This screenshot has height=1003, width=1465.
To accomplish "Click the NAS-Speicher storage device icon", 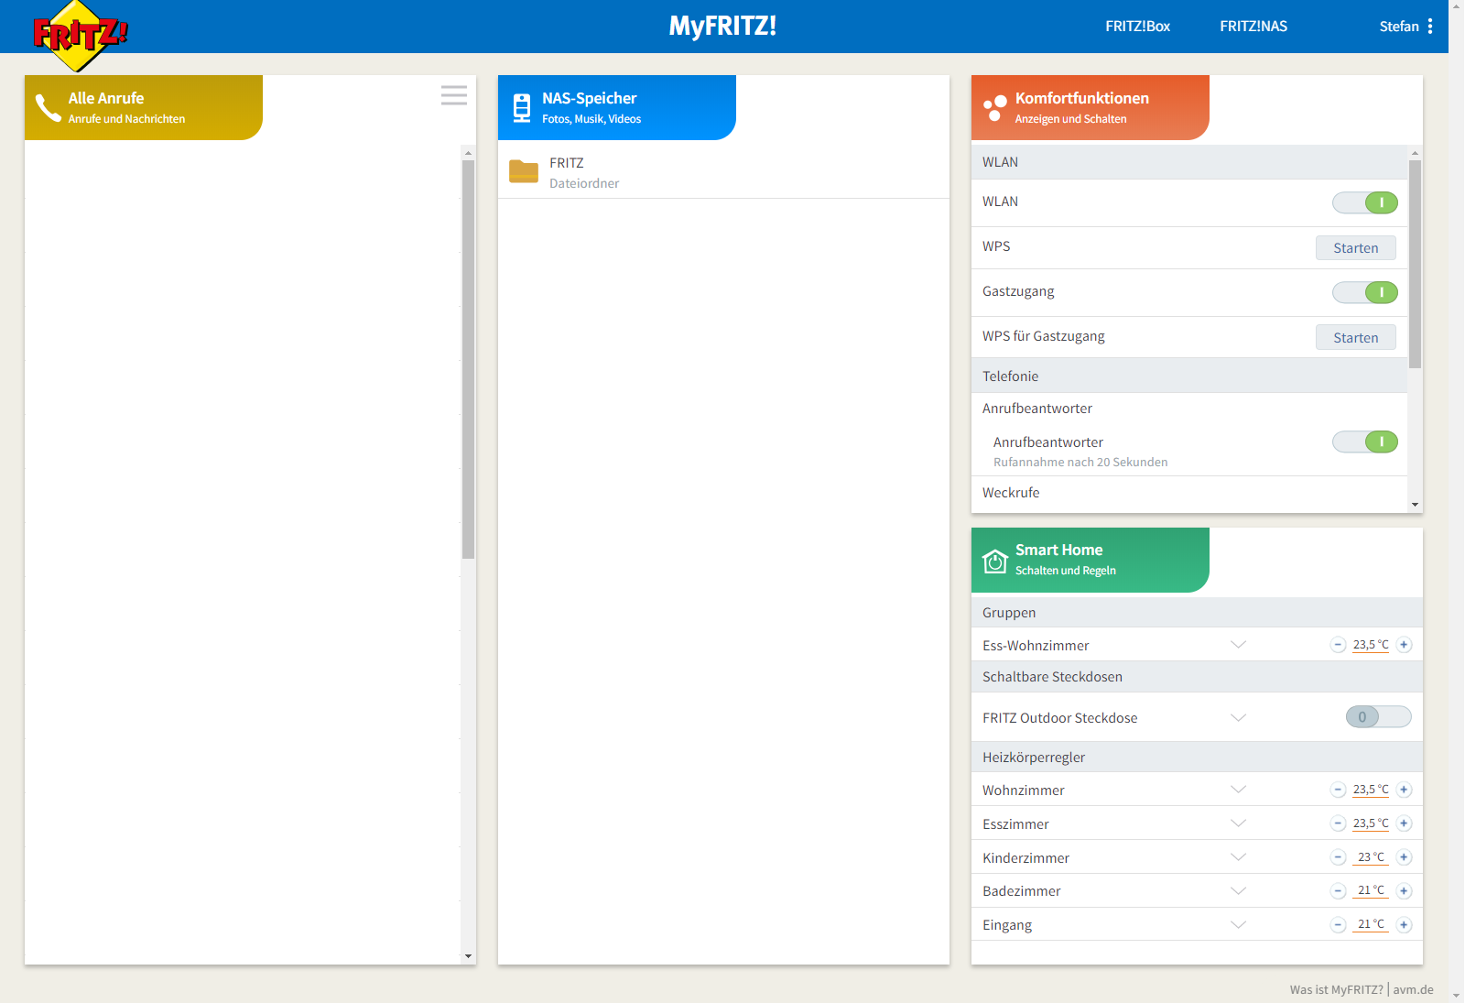I will coord(522,108).
